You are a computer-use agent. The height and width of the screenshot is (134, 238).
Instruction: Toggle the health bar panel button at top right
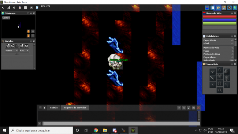207,8
